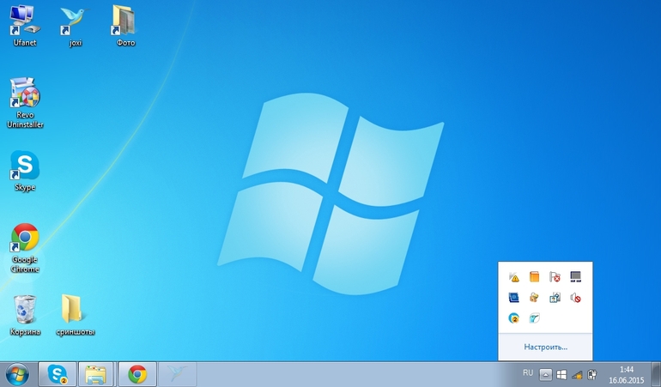The image size is (661, 387).
Task: Switch to Google Chrome on the taskbar
Action: click(x=136, y=374)
